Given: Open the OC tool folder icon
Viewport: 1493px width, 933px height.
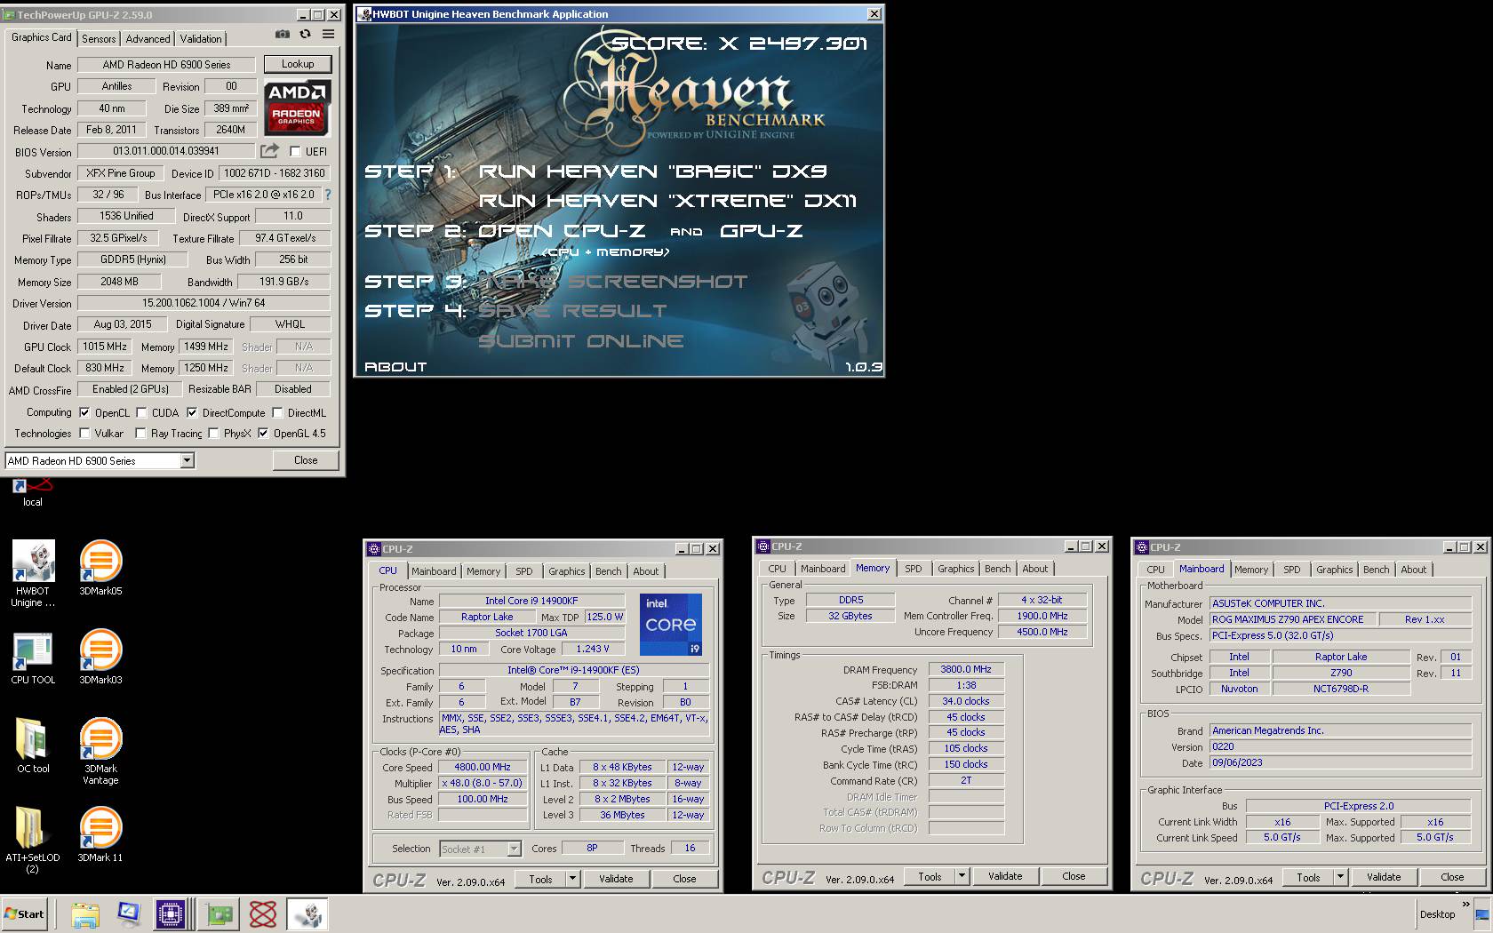Looking at the screenshot, I should (x=33, y=746).
